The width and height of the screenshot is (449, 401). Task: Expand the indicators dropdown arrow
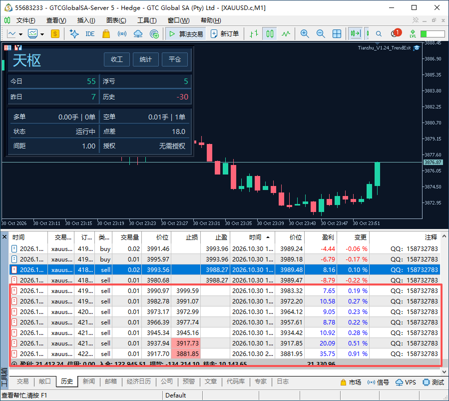click(42, 34)
